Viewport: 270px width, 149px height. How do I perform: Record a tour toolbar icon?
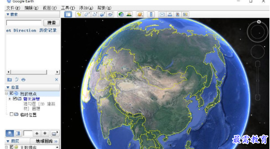pos(110,14)
